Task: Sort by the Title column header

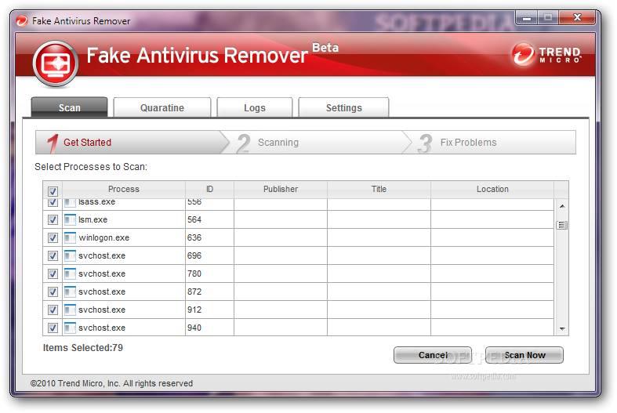Action: click(x=379, y=189)
